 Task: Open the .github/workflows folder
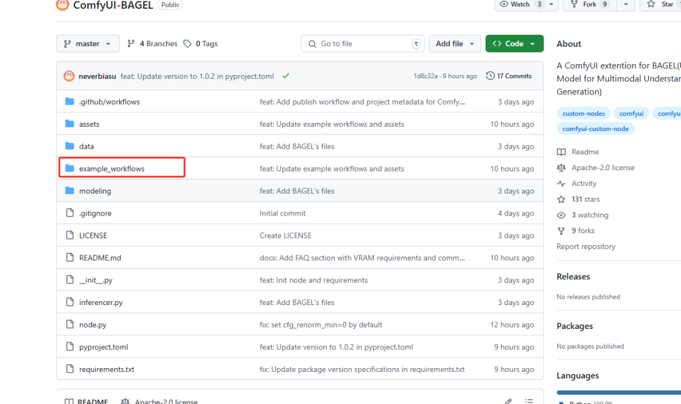tap(110, 102)
